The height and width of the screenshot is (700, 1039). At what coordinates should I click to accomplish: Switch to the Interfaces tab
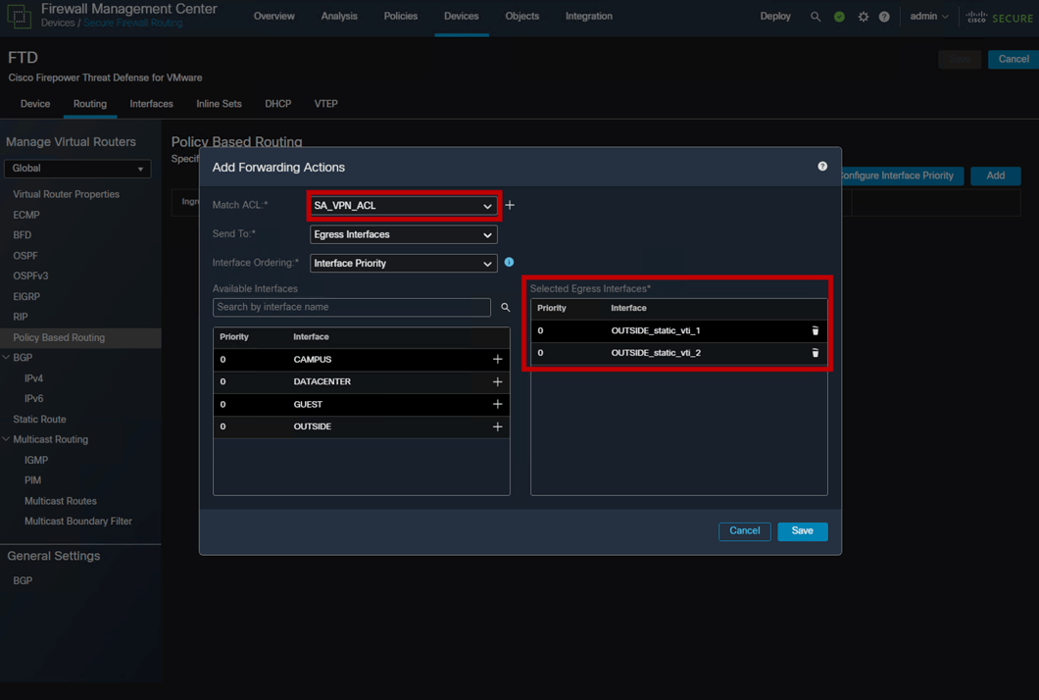[x=151, y=104]
